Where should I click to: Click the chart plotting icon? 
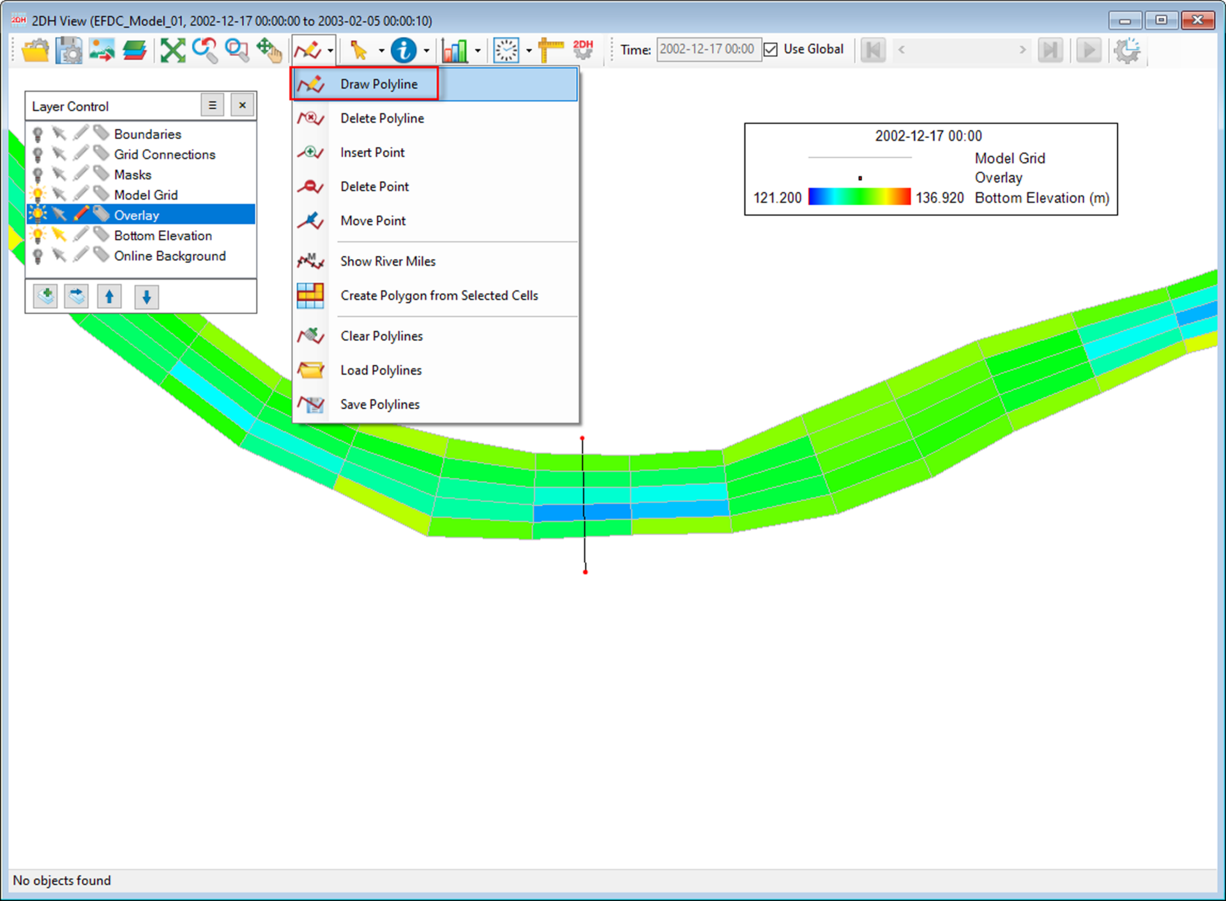pos(457,50)
